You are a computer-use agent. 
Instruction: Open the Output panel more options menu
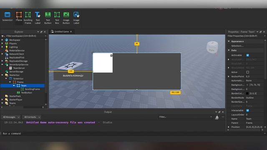click(223, 117)
